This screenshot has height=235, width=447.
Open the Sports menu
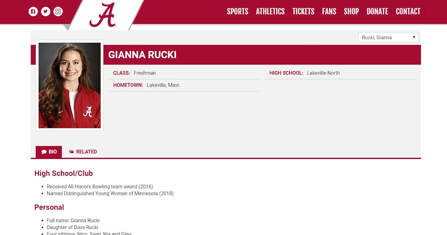tap(237, 12)
